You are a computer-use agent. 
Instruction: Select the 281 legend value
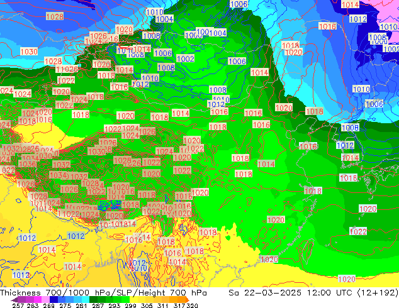pyautogui.click(x=81, y=305)
